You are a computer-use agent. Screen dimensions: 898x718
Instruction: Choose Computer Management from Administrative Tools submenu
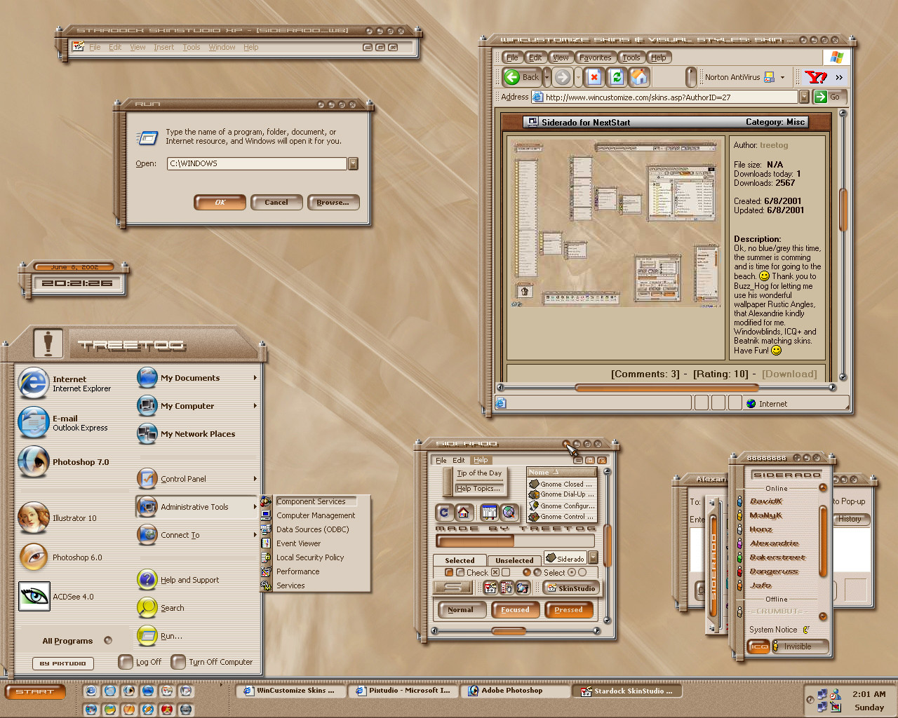[316, 515]
